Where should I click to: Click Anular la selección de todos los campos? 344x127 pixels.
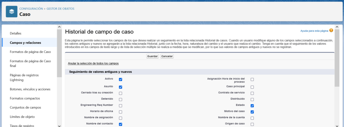[x=93, y=63]
